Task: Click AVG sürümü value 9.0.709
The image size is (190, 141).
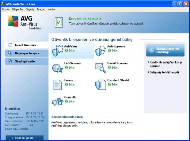Action: point(30,125)
